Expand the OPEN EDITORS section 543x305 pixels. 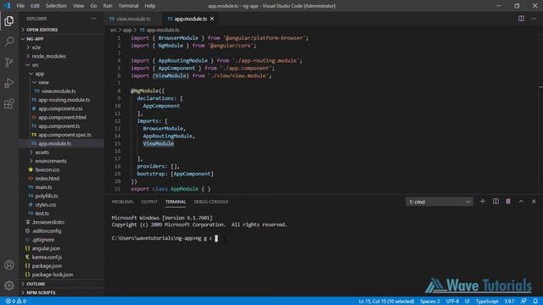pos(42,30)
